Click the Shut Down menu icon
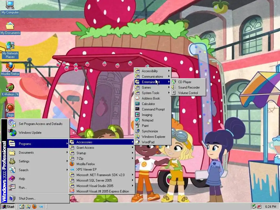 12,198
